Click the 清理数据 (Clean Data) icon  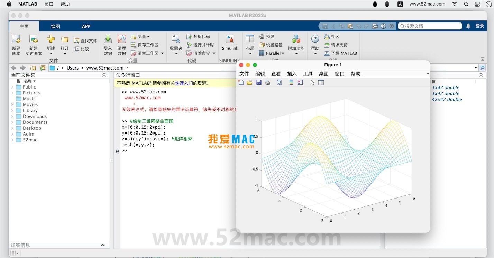click(x=122, y=39)
